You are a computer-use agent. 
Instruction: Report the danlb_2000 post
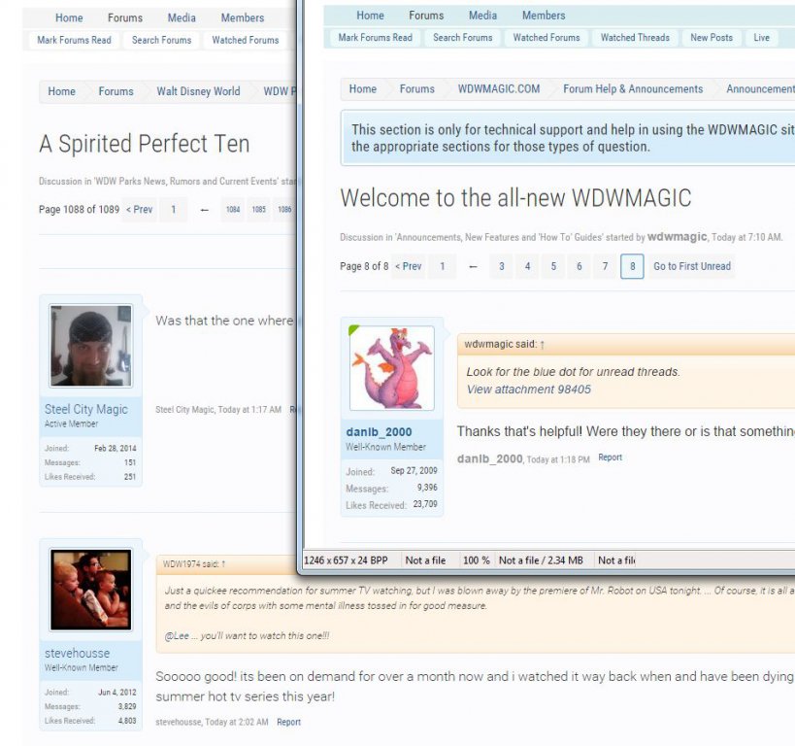pyautogui.click(x=610, y=458)
